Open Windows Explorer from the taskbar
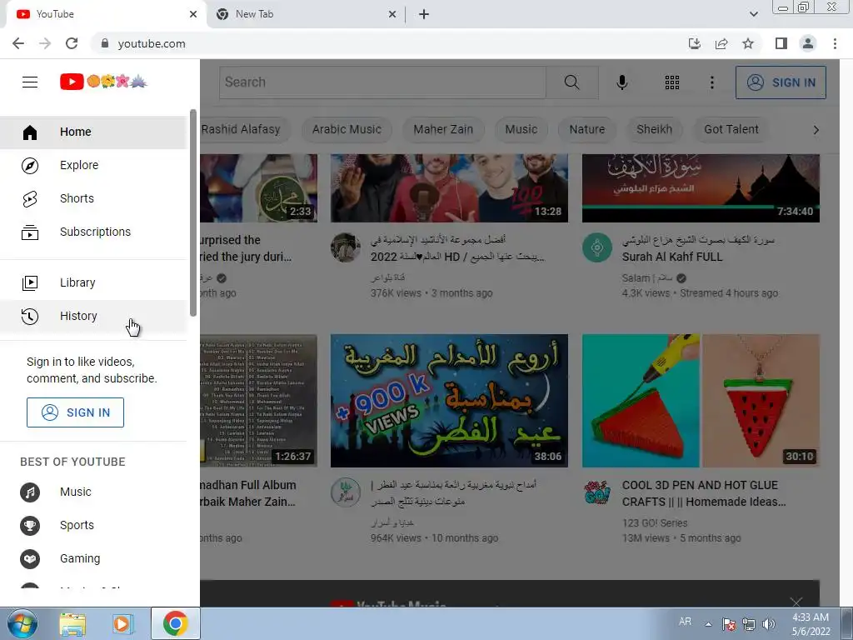Screen dimensions: 853x640 point(72,623)
